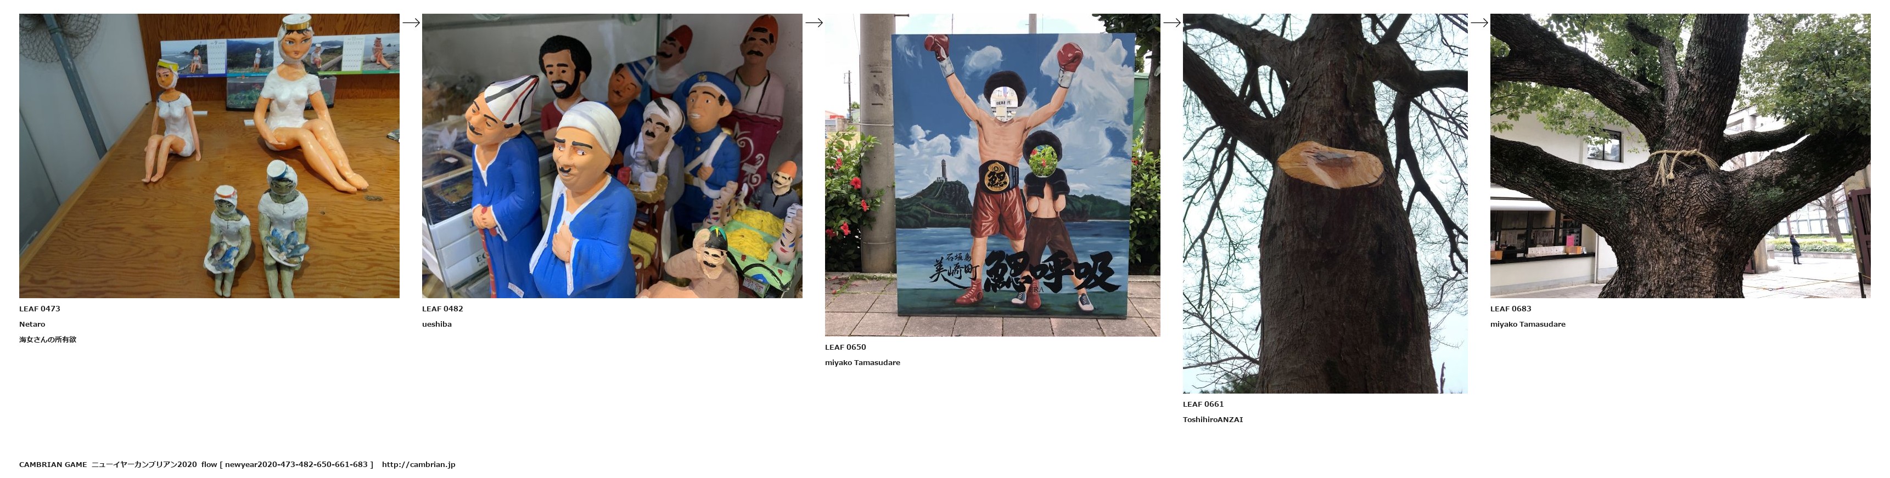1890x478 pixels.
Task: Open the tree trunk with cut branch photo
Action: point(1325,203)
